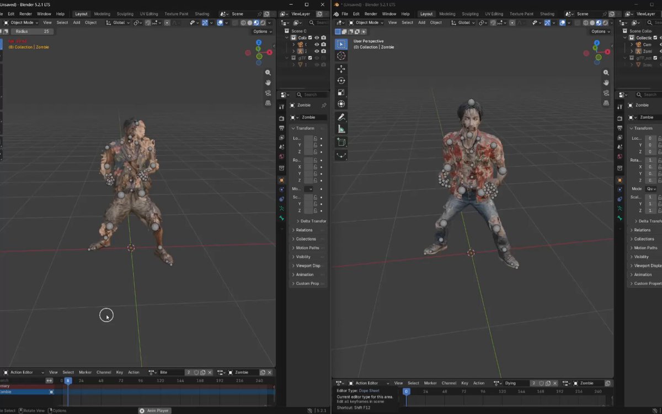662x414 pixels.
Task: Click the zoom magnifier in right viewport
Action: pos(606,73)
